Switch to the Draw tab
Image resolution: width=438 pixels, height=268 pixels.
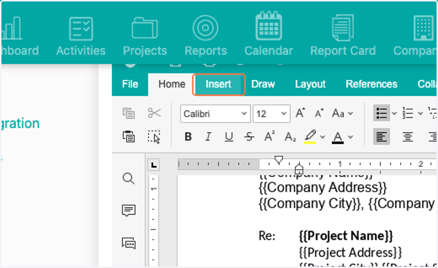(263, 84)
